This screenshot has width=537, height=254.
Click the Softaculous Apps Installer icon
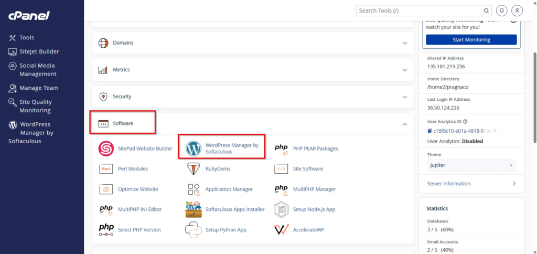coord(194,209)
